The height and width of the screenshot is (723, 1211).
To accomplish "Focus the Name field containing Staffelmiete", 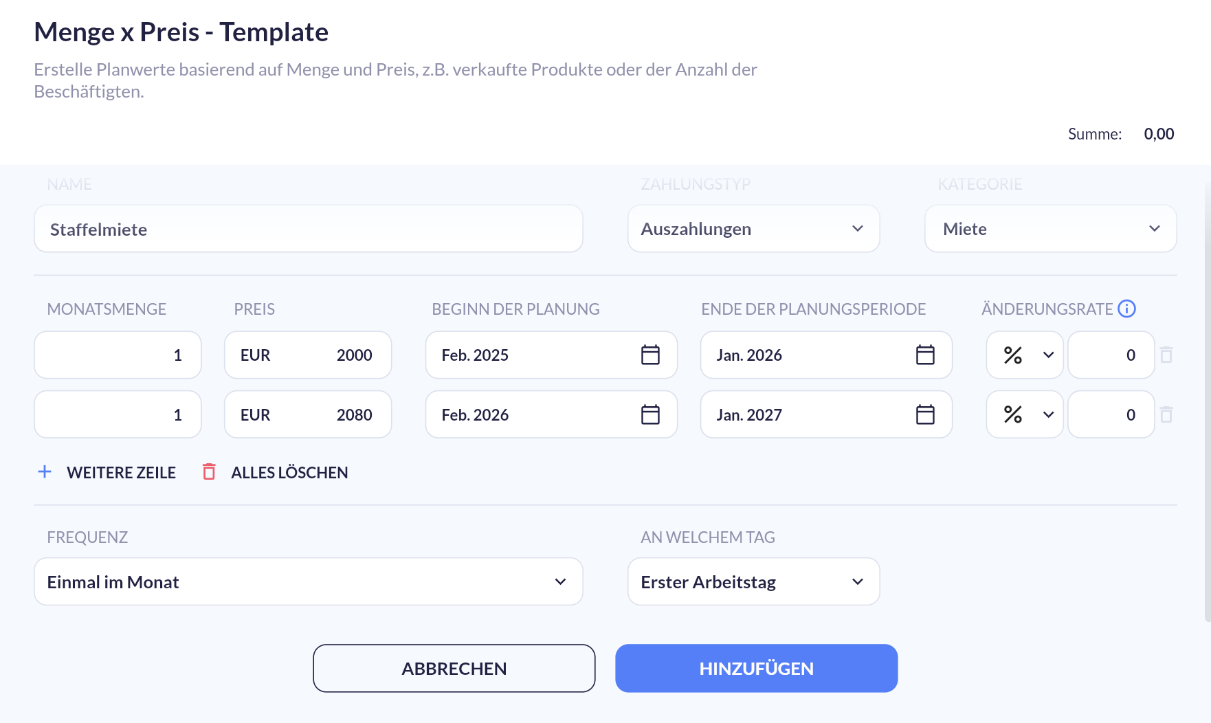I will (309, 229).
